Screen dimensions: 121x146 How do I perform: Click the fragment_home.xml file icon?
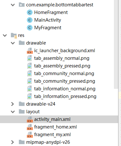click(x=30, y=127)
